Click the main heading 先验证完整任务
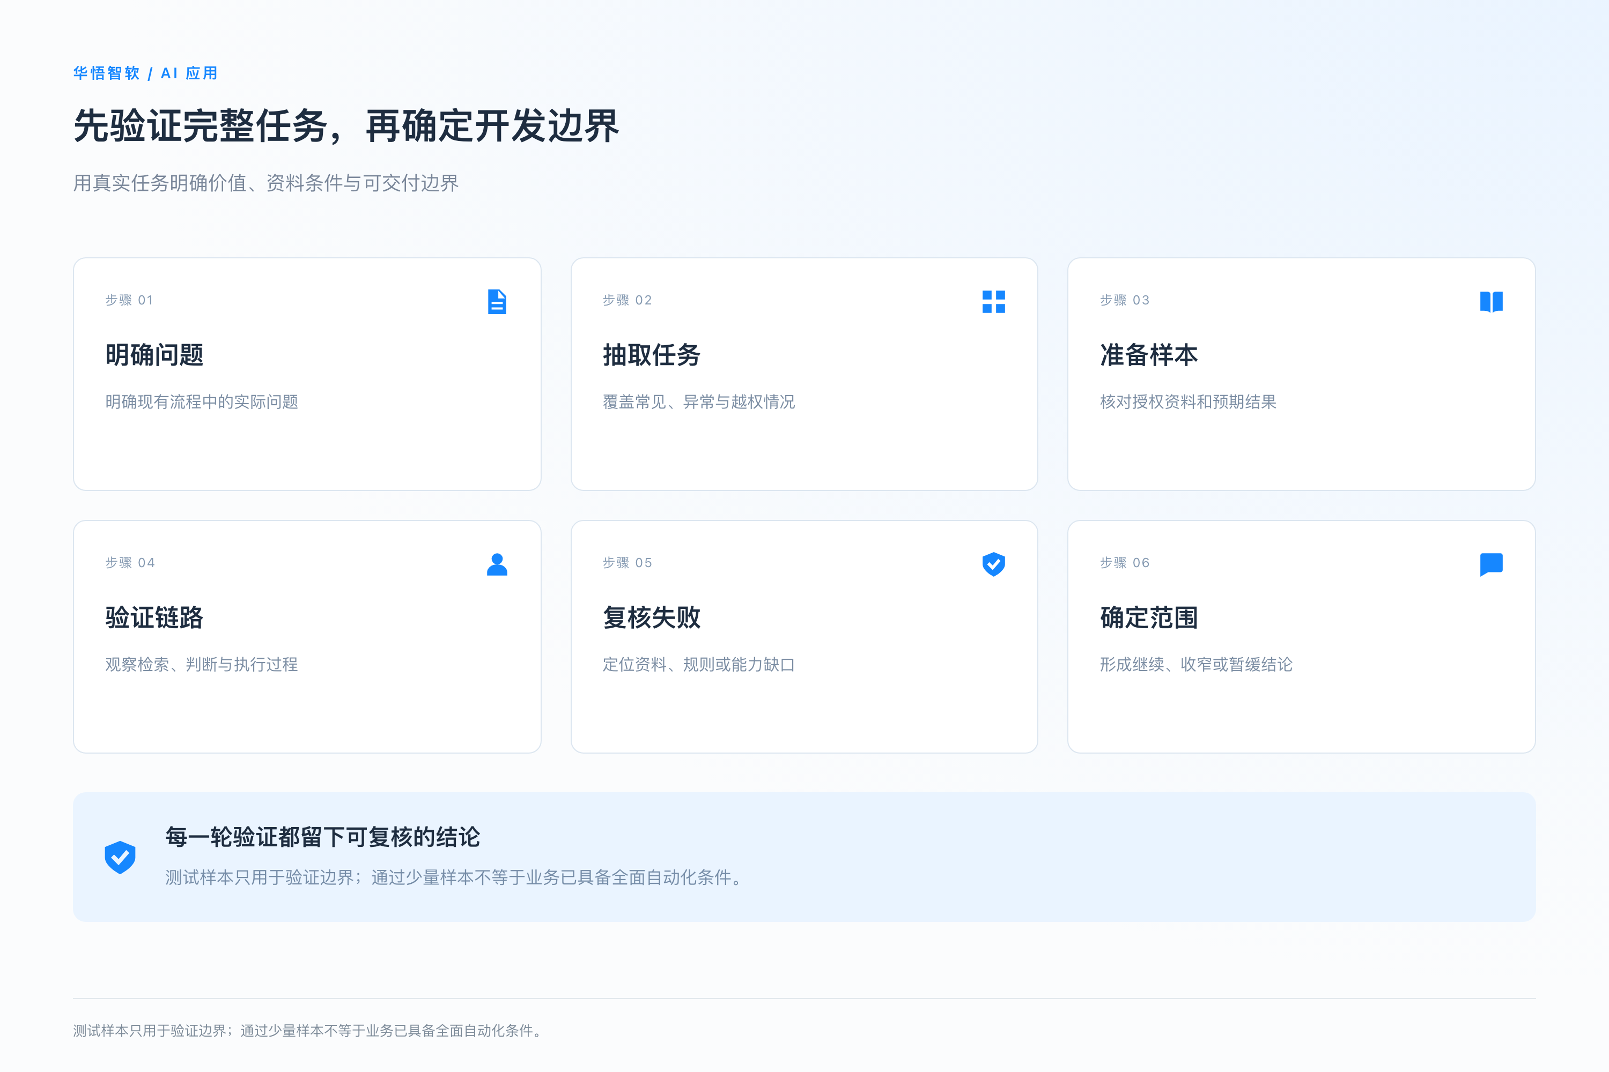 (346, 126)
